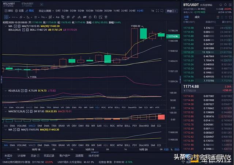This screenshot has height=165, width=234.
Task: Select the parallel channel line tool
Action: 21,17
